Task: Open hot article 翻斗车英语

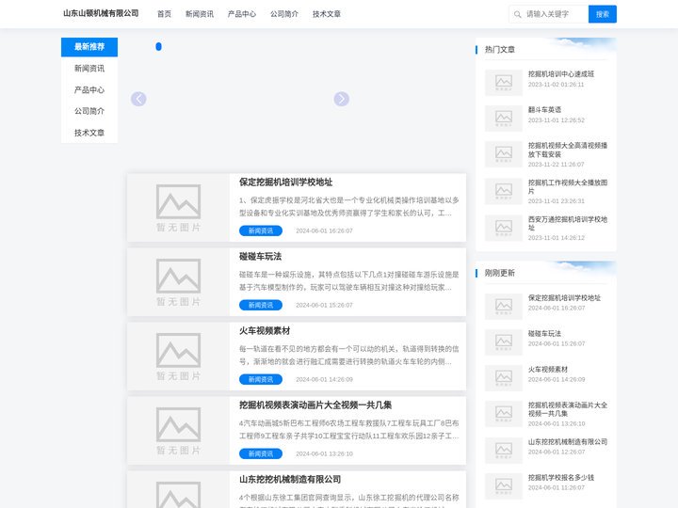Action: tap(544, 110)
